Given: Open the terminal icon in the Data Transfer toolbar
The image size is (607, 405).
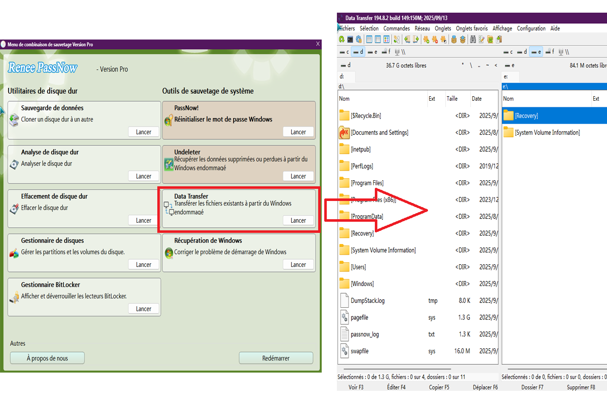Looking at the screenshot, I should tap(350, 39).
